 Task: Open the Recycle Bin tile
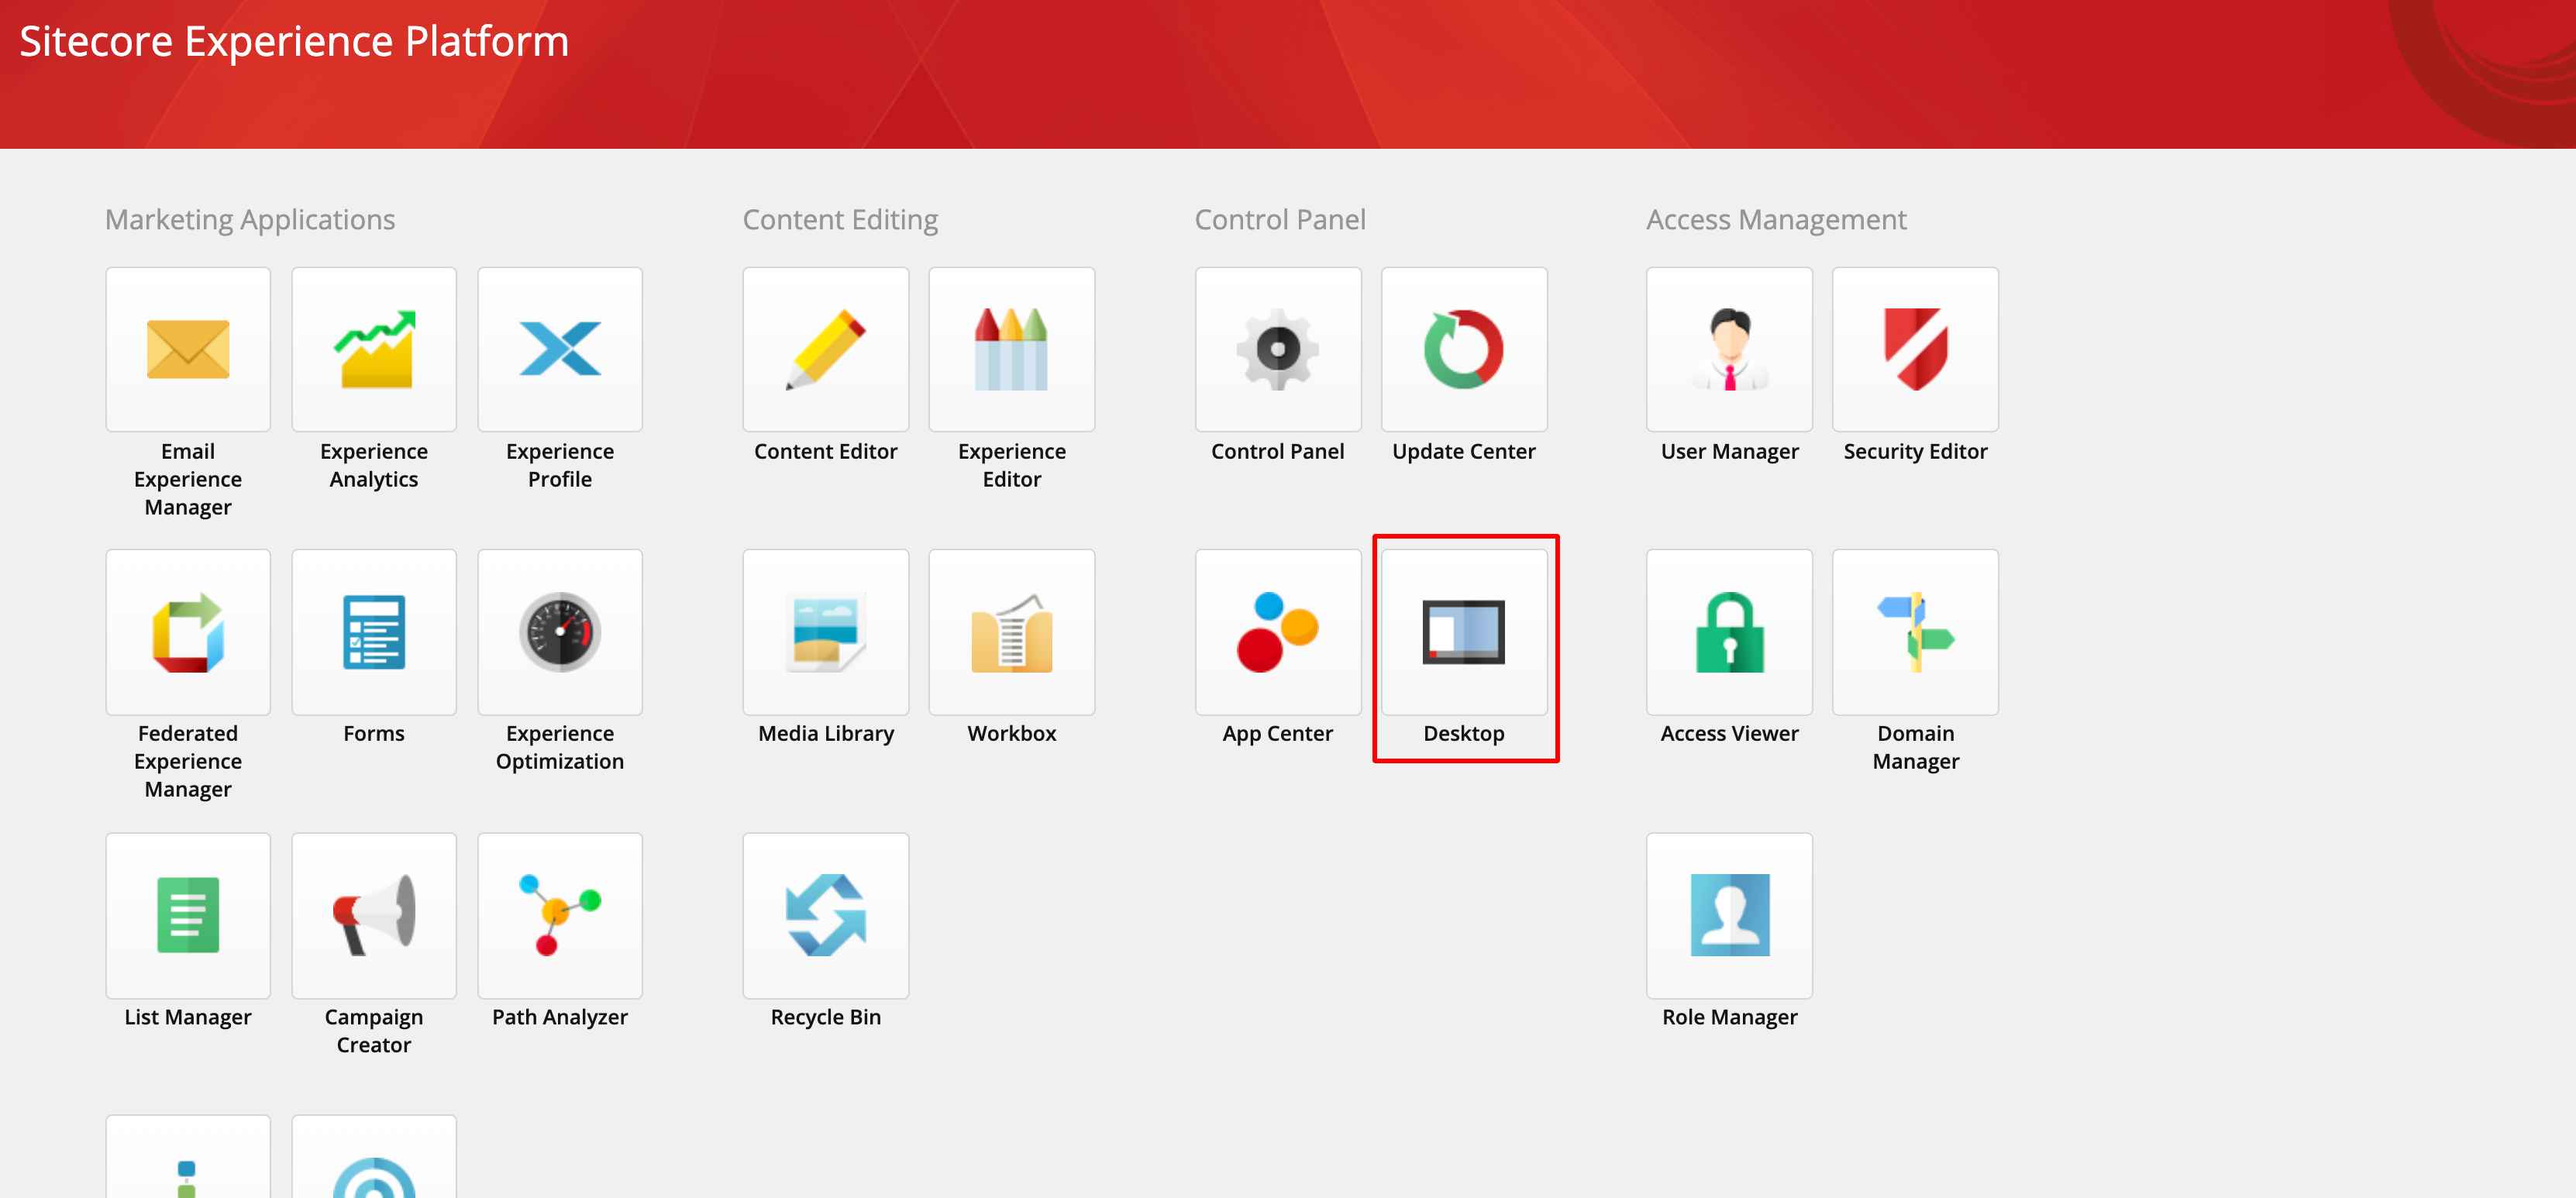(x=826, y=915)
